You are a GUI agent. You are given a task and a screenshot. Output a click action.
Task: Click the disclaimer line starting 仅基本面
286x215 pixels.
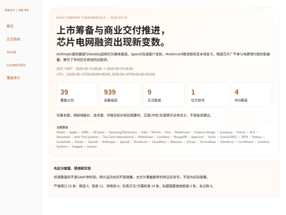point(134,115)
